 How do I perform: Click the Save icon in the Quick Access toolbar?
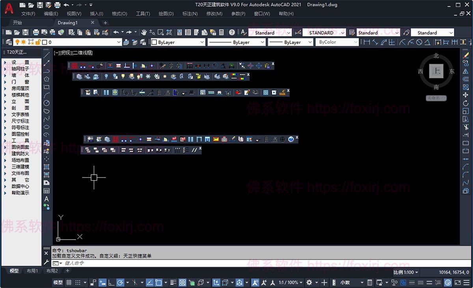[40, 4]
